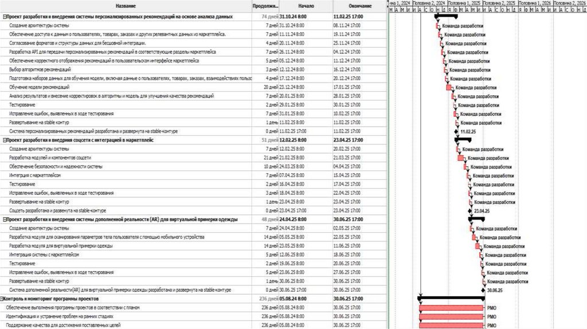
Task: Select the Разработка модулей и компонентов соцсети task name
Action: 50,158
